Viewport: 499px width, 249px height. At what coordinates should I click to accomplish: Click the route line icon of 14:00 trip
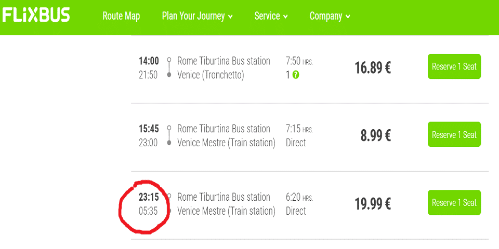pos(169,67)
